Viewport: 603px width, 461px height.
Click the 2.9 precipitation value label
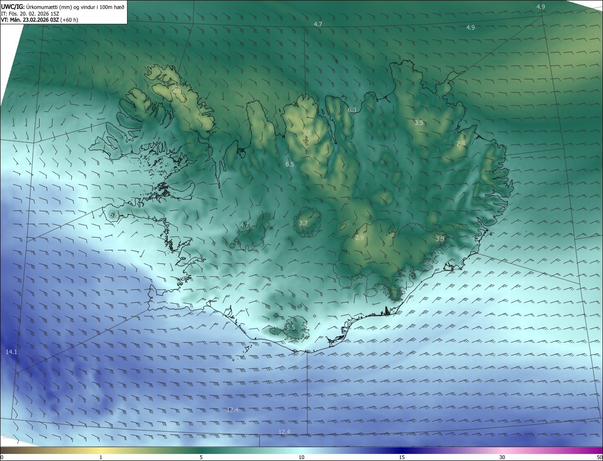coord(359,238)
